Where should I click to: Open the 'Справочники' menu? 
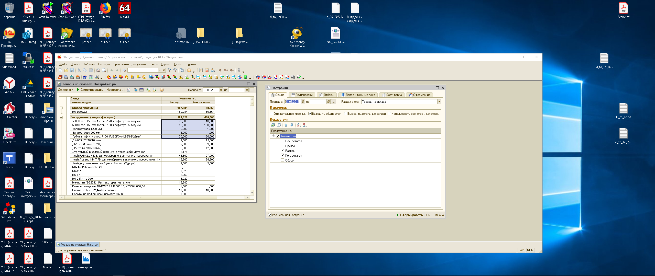point(120,64)
